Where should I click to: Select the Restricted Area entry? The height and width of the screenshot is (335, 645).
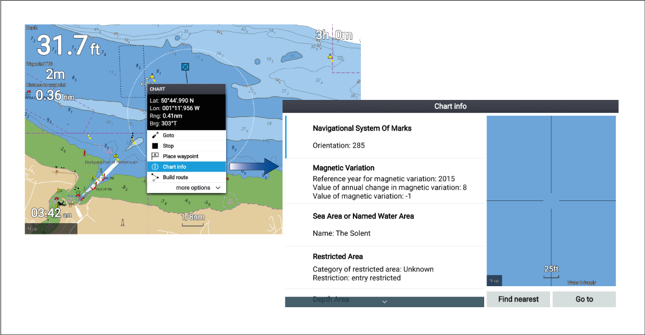[385, 267]
